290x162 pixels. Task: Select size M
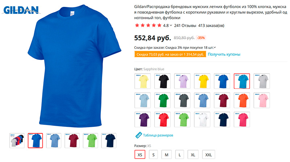166,155
